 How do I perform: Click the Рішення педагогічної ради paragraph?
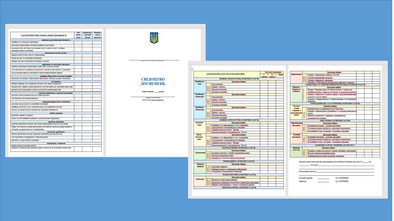(336, 164)
